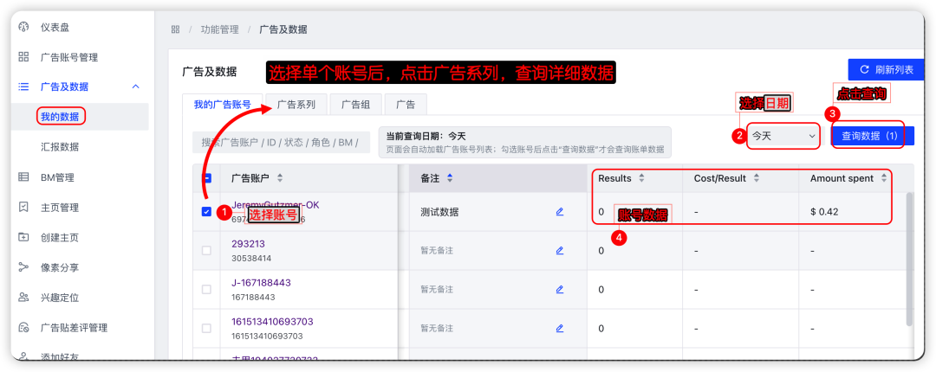Switch to 我的广告账号 tab

[x=222, y=105]
